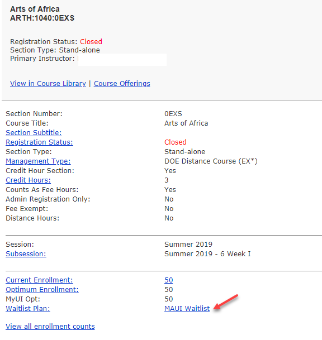Click the red arrow annotation
This screenshot has height=340, width=322.
[226, 301]
